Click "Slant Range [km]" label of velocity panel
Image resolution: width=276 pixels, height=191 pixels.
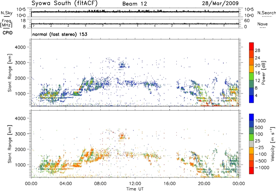click(x=10, y=144)
